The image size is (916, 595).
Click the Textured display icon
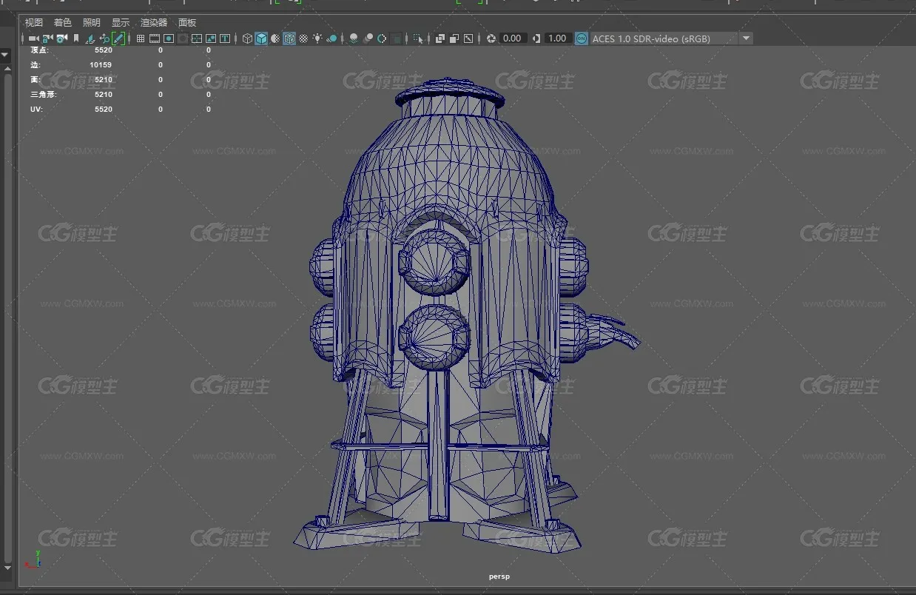(x=303, y=38)
